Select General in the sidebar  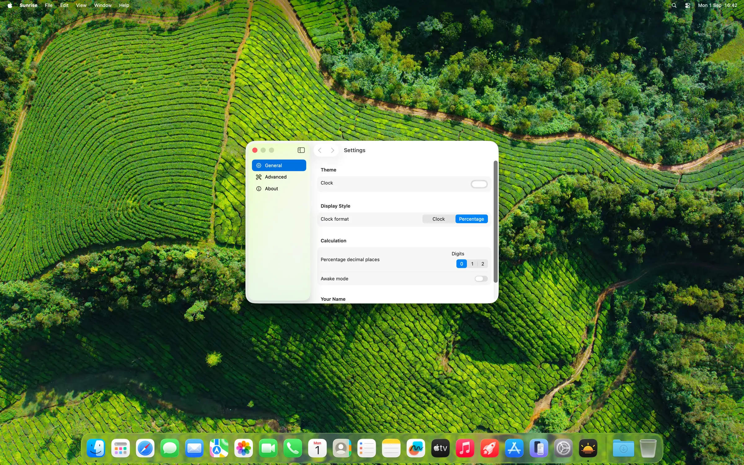coord(279,165)
